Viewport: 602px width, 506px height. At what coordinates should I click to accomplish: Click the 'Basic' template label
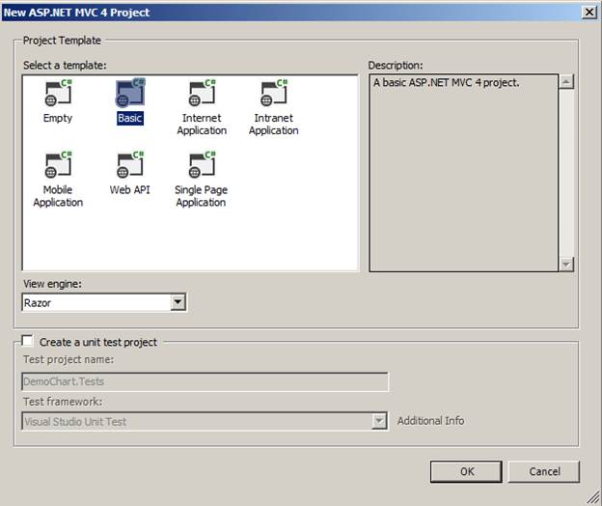pos(130,118)
